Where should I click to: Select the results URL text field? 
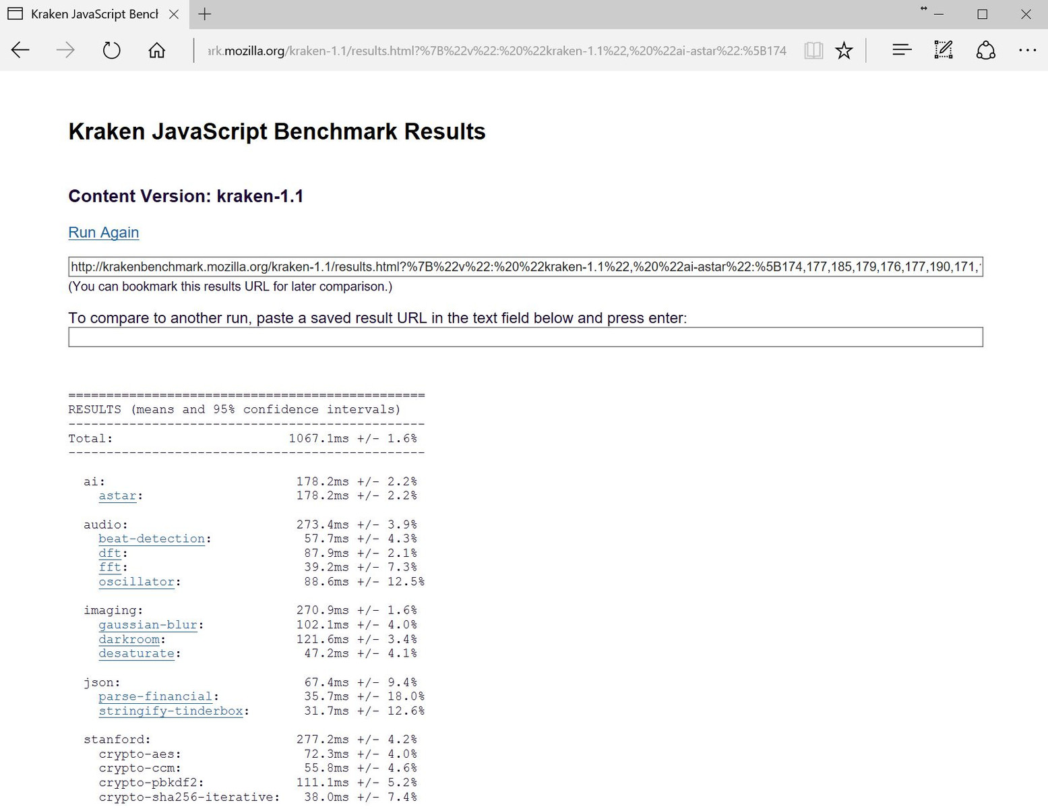tap(526, 267)
